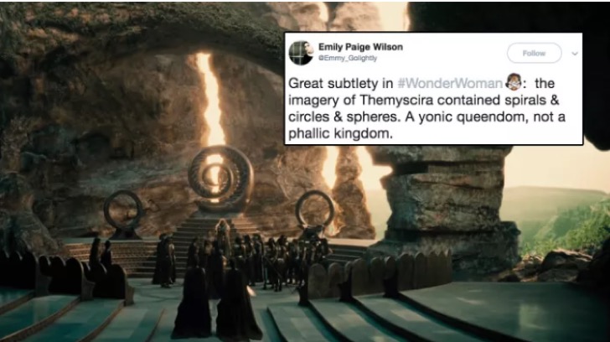The height and width of the screenshot is (342, 610).
Task: Select the phrase "phallic kingdom" in the tweet
Action: (x=339, y=134)
